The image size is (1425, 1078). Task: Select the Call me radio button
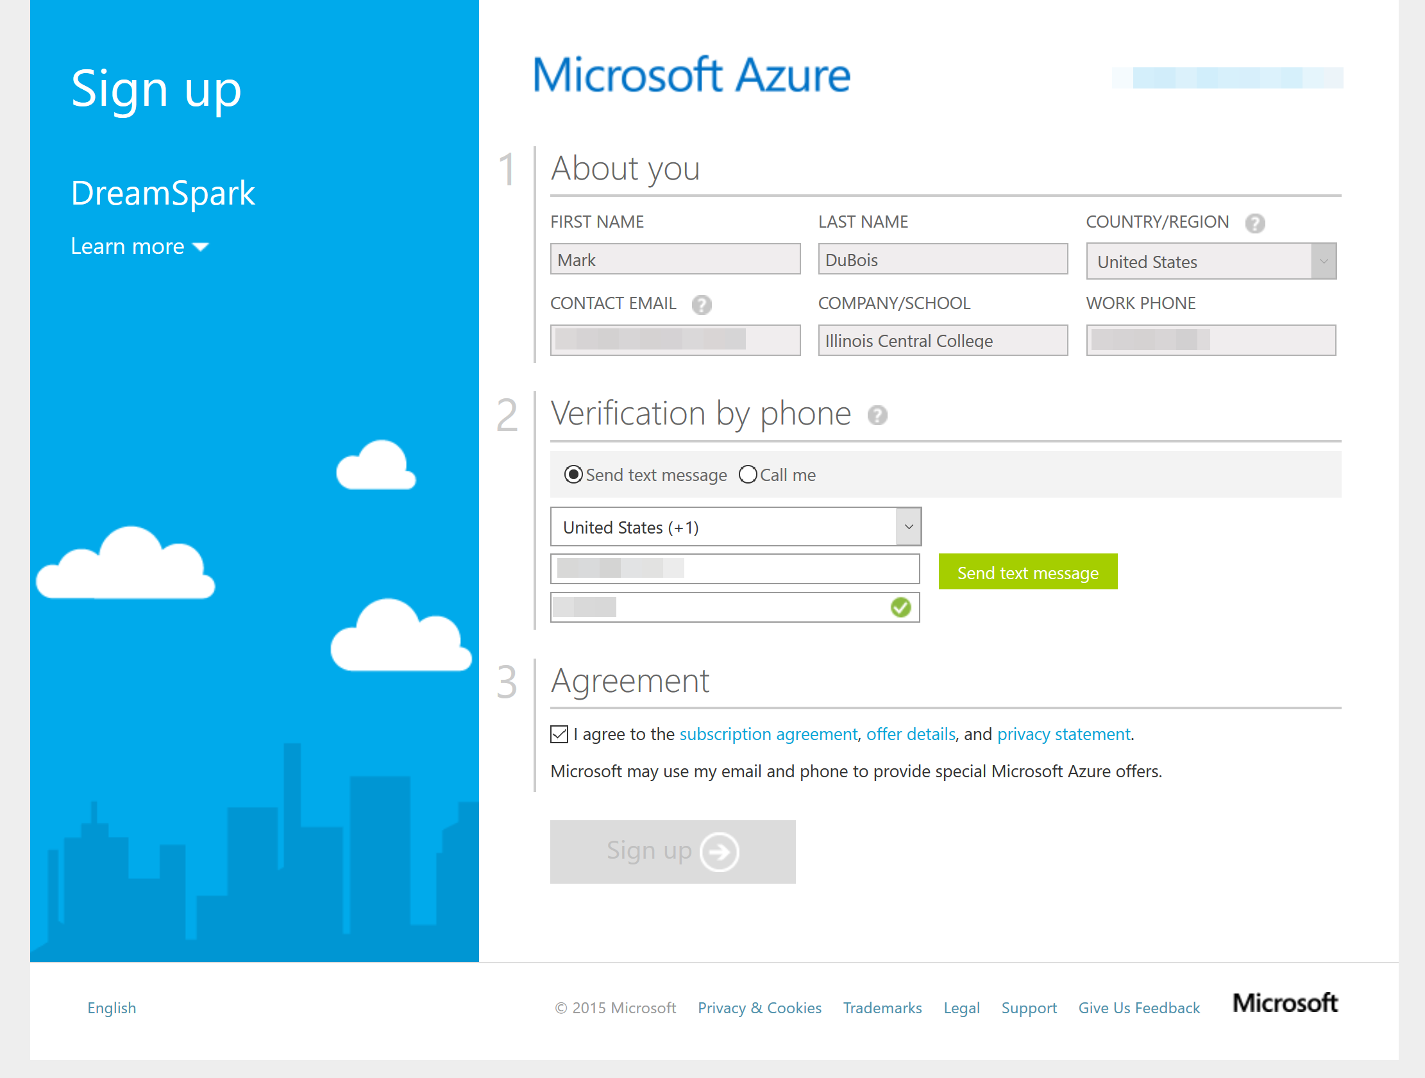[747, 475]
